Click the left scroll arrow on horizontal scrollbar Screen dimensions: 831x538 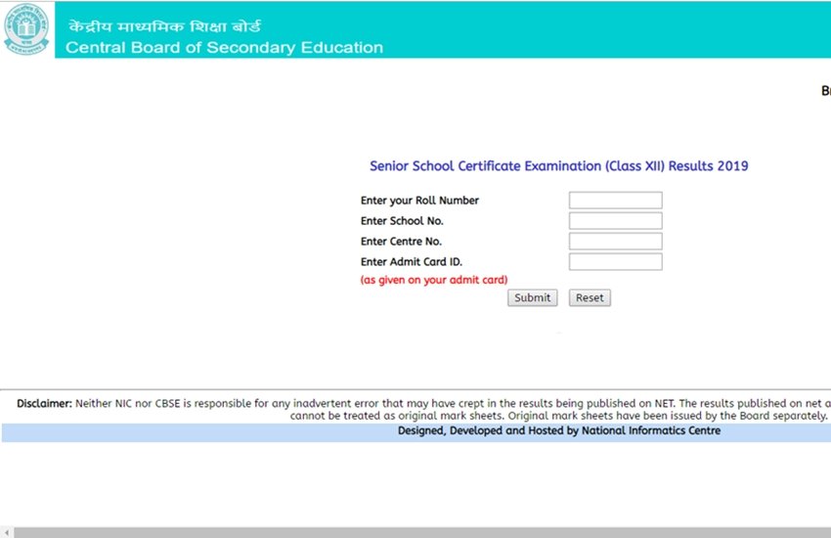coord(7,532)
